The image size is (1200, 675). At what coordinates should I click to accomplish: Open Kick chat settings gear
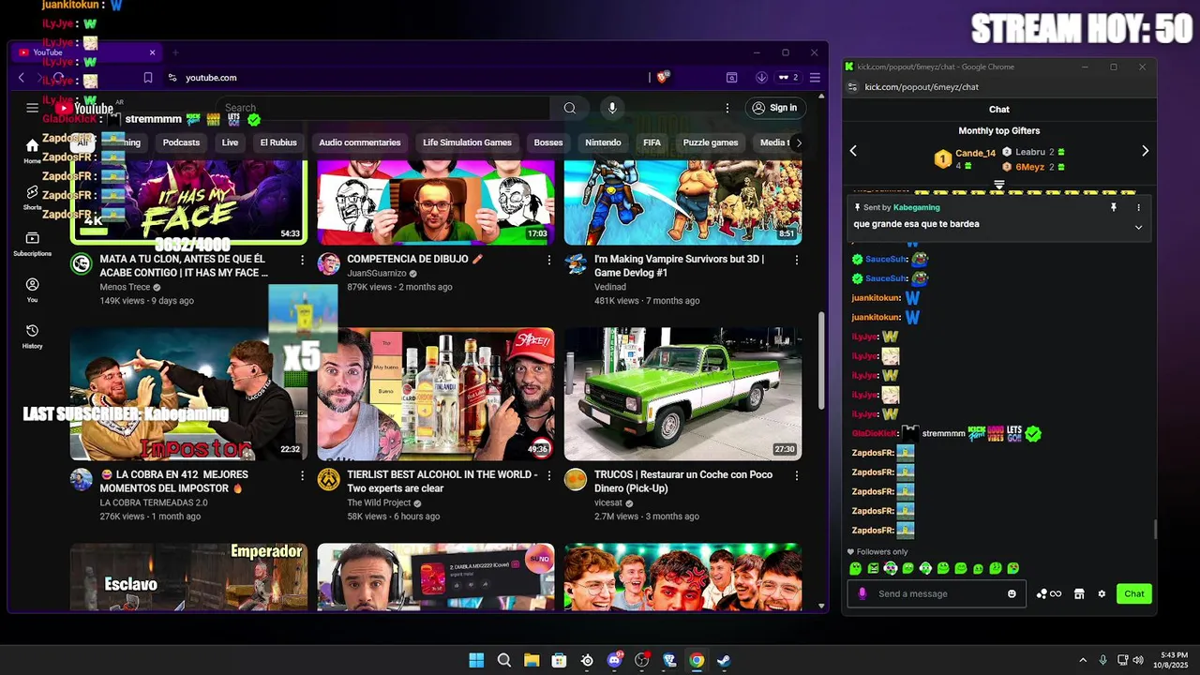click(x=1102, y=593)
